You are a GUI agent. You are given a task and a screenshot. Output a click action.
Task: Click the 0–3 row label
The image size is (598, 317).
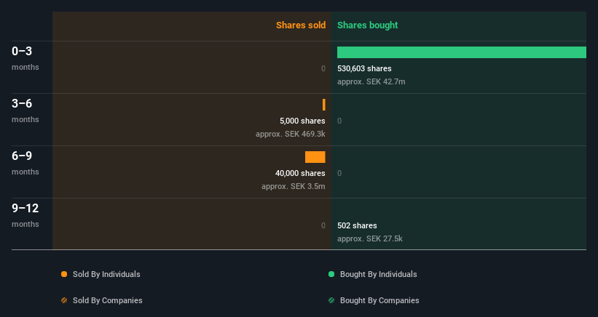coord(22,51)
